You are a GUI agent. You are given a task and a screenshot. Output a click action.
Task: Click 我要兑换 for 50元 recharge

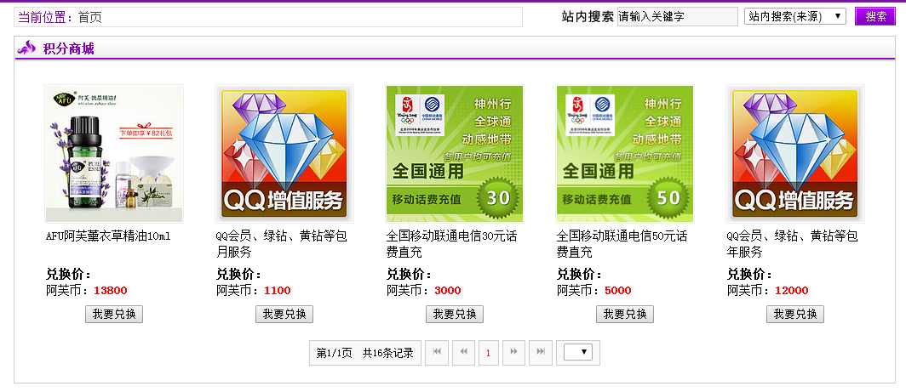pyautogui.click(x=625, y=314)
